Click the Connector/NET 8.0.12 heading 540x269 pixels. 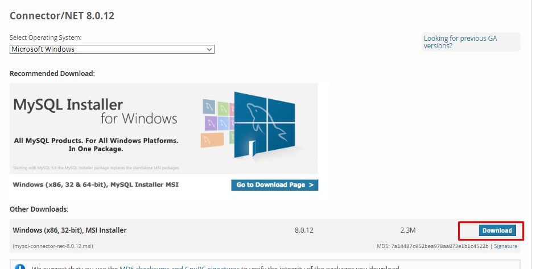62,16
